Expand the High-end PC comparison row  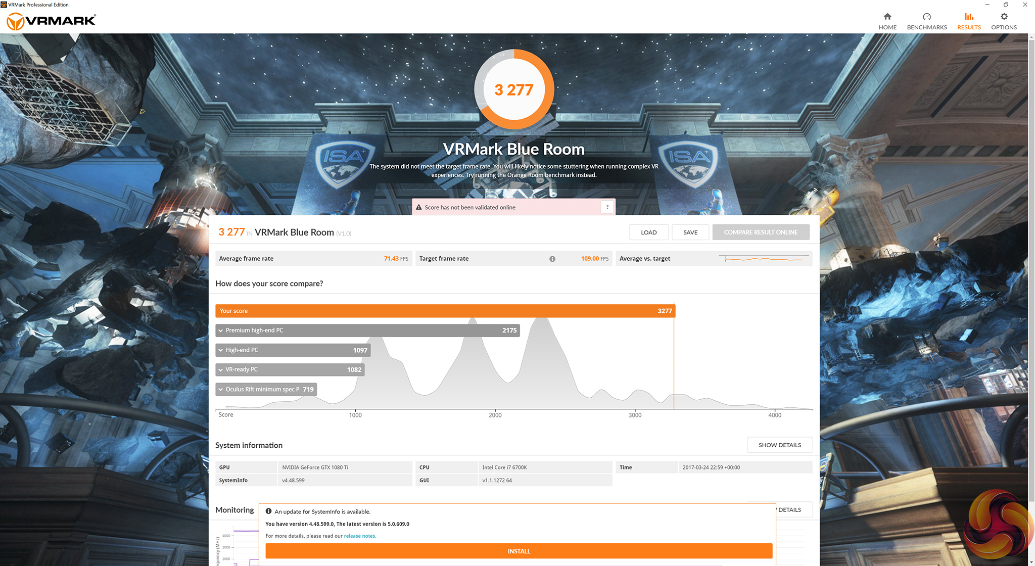[x=221, y=350]
